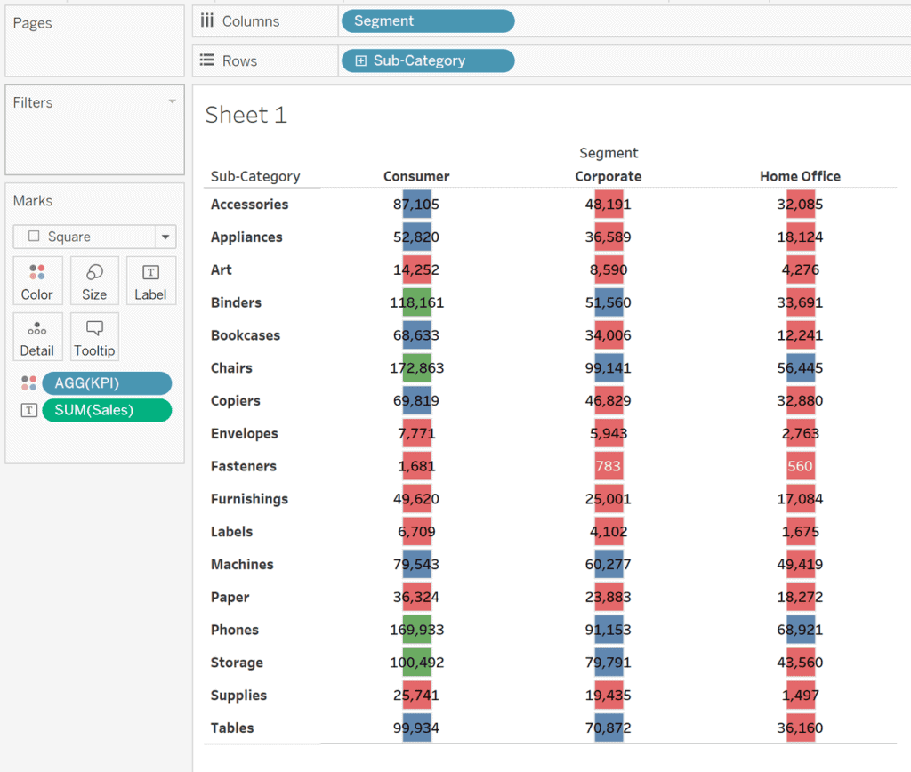911x772 pixels.
Task: Click the Rows shelf icon
Action: [x=206, y=60]
